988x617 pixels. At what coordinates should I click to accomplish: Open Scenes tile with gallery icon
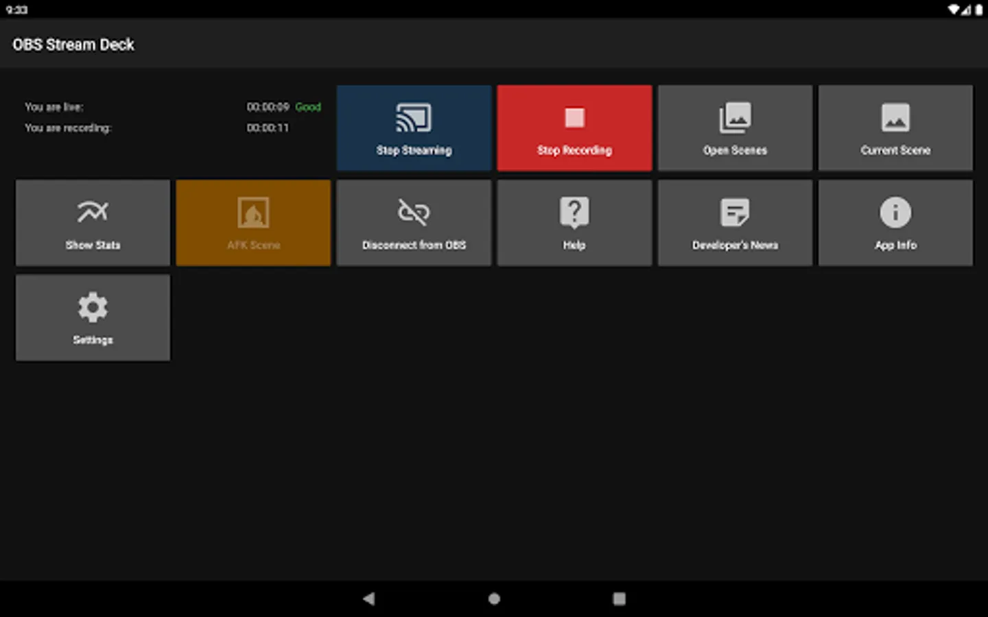pos(735,128)
